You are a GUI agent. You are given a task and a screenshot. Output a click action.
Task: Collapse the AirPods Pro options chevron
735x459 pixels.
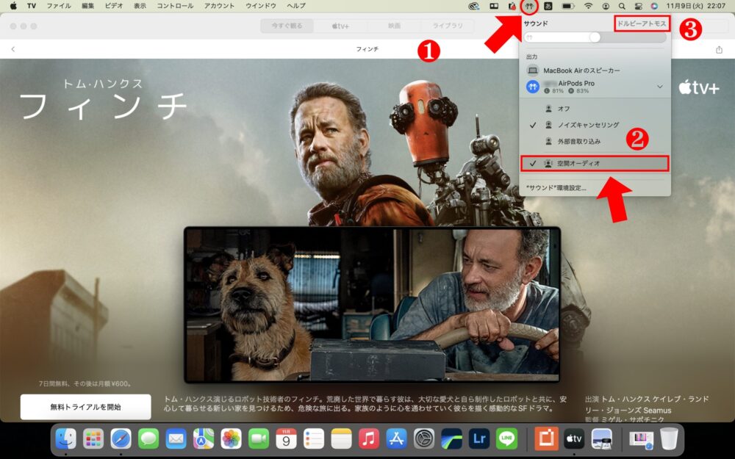(660, 87)
